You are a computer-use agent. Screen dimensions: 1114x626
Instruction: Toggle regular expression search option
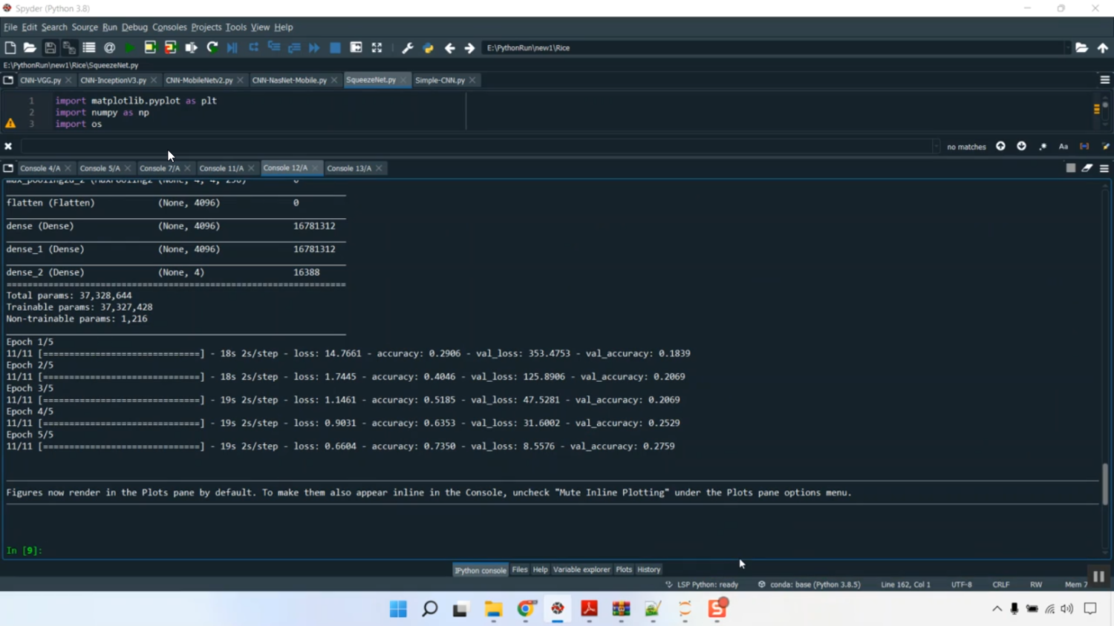point(1043,147)
